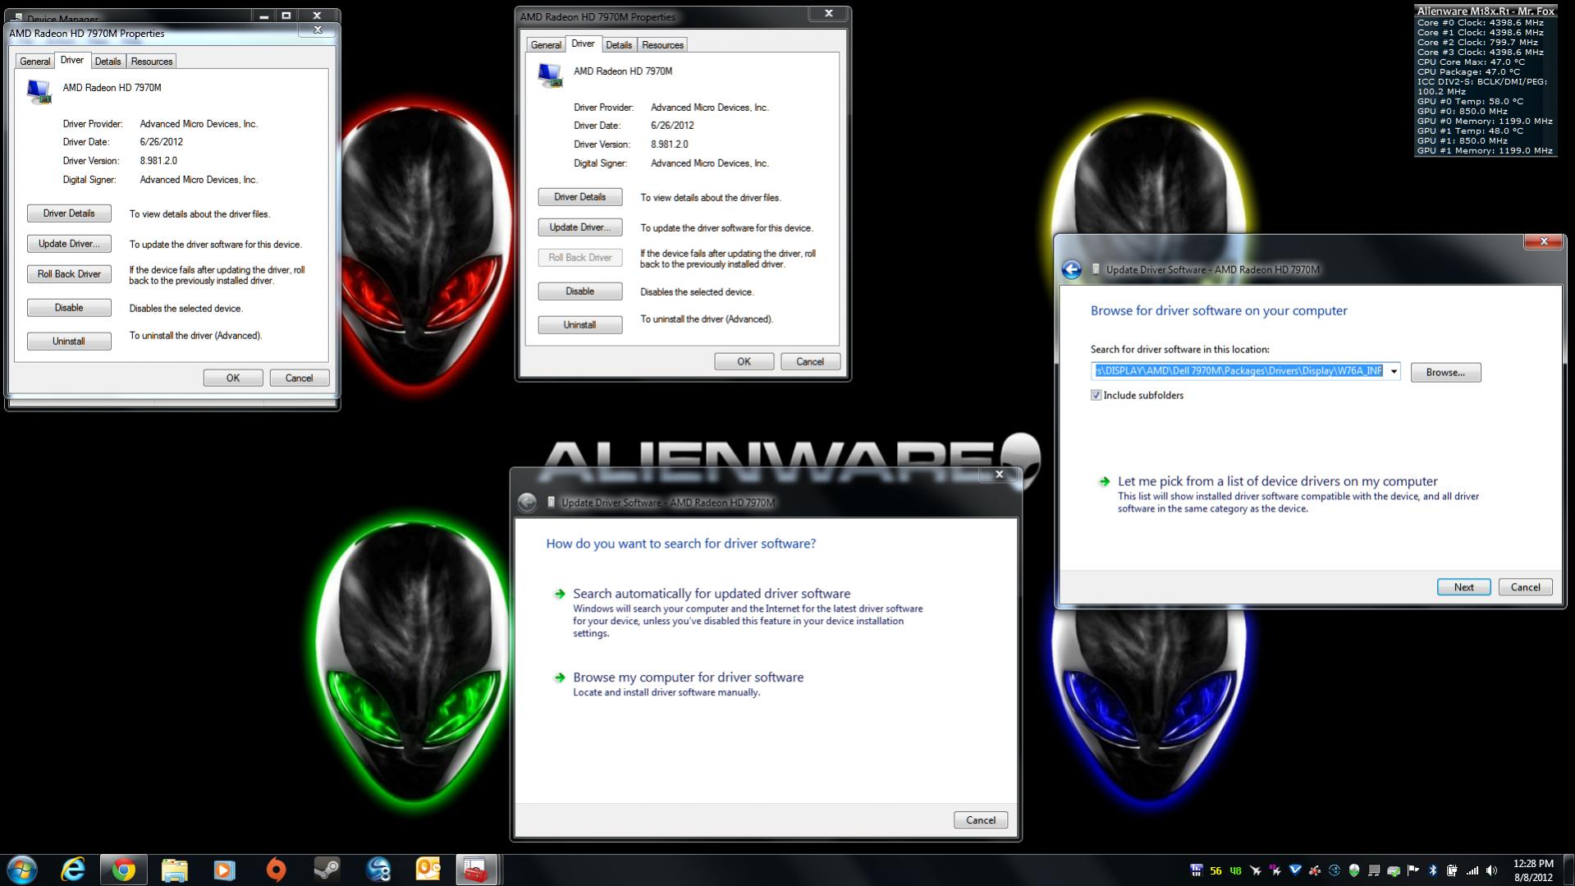Open the General tab in the middle properties window
The height and width of the screenshot is (886, 1575).
pos(546,45)
